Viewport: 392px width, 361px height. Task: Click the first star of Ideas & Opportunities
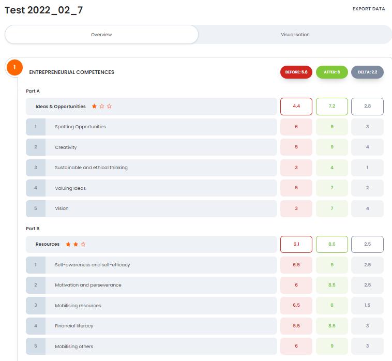pyautogui.click(x=94, y=106)
